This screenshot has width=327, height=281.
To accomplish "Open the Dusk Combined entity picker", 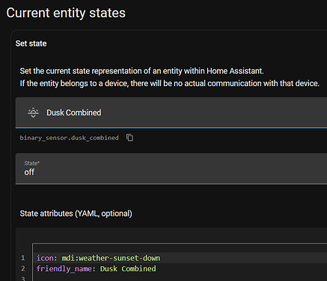I will tap(171, 112).
